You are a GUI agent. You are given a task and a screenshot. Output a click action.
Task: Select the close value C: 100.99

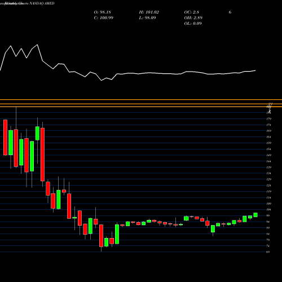[104, 18]
